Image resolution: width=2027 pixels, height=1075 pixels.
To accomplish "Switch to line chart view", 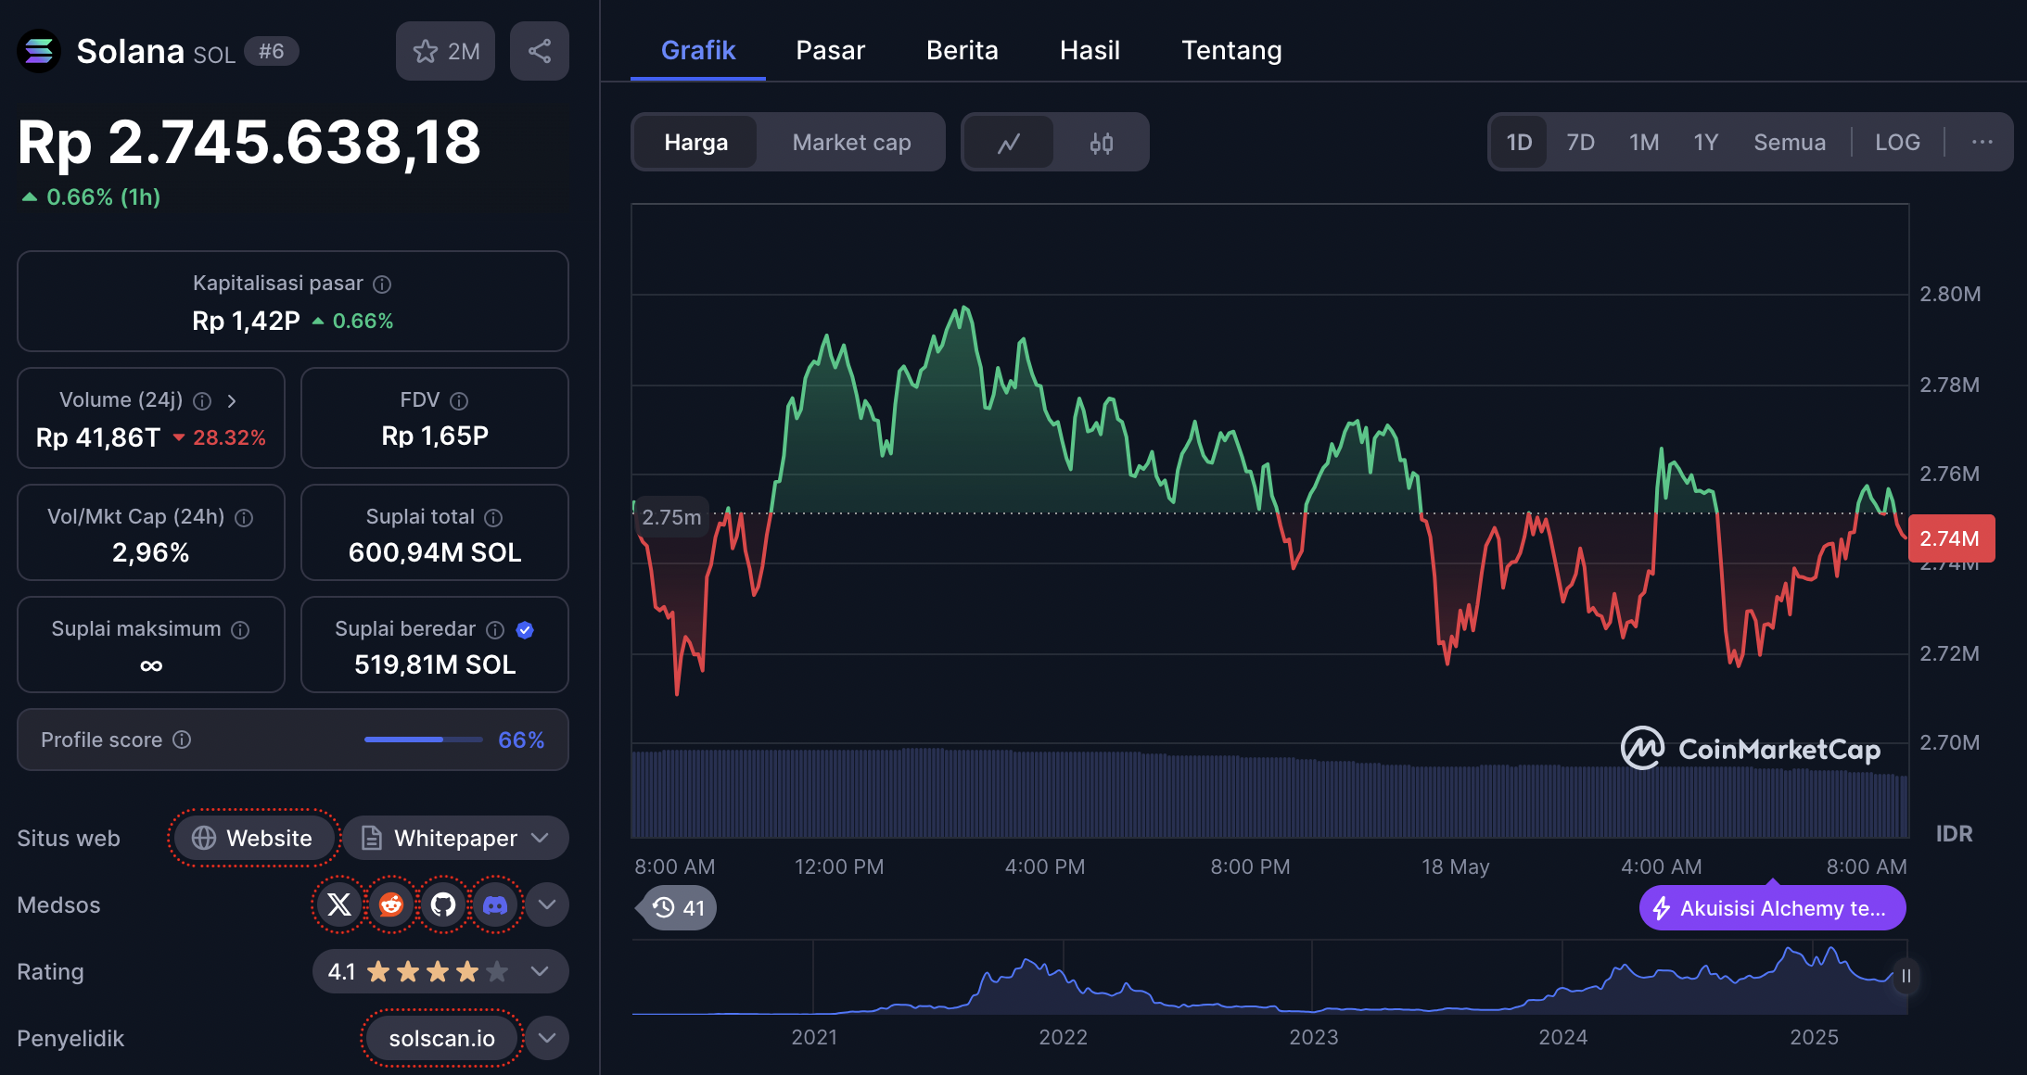I will [x=1009, y=143].
